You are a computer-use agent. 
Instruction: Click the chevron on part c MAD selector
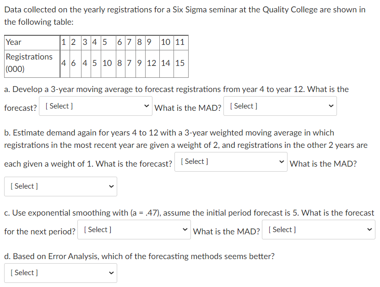click(x=370, y=229)
